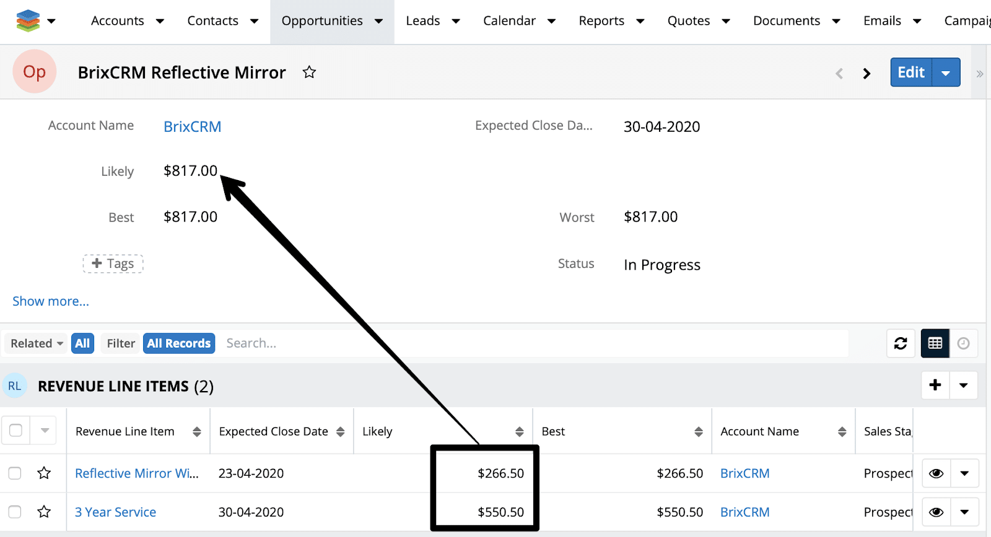
Task: Expand the right side pane chevrons
Action: [980, 74]
